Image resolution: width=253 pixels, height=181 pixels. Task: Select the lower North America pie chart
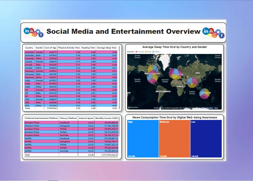(x=152, y=78)
